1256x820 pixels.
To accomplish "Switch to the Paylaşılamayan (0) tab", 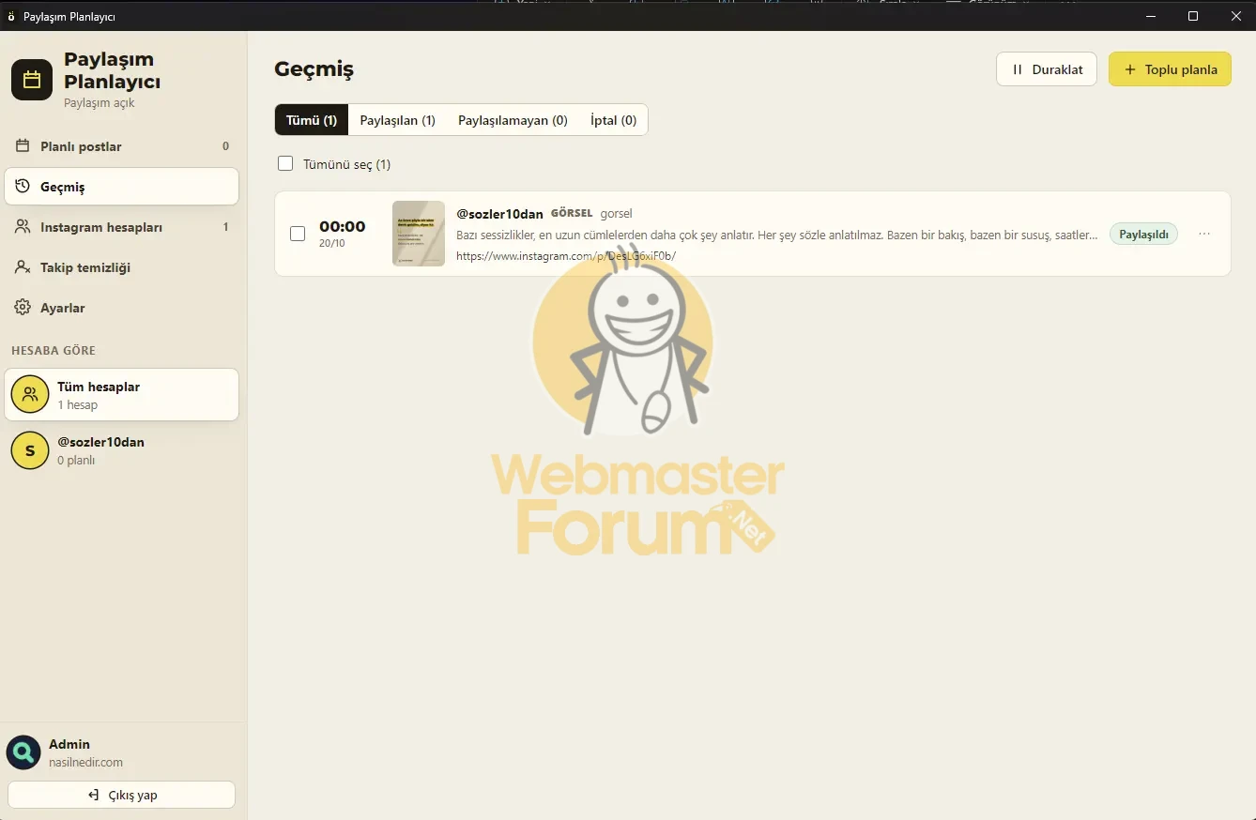I will [x=513, y=120].
